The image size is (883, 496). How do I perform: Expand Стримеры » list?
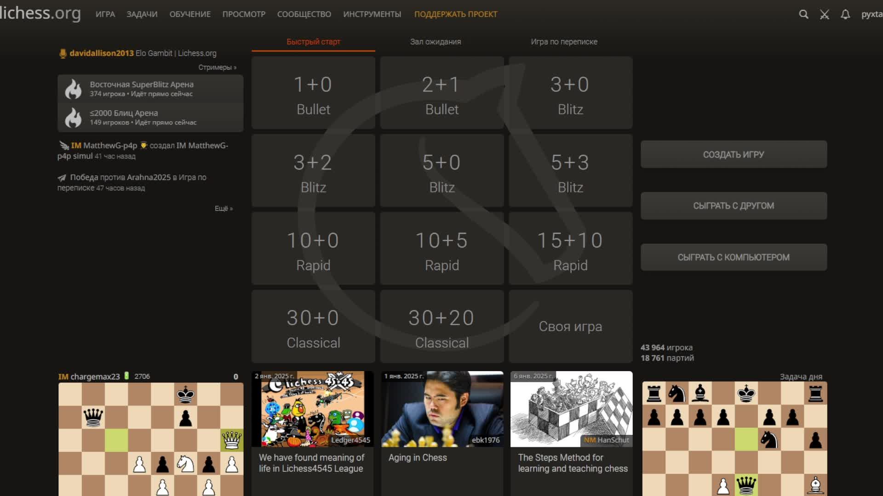[x=217, y=68]
